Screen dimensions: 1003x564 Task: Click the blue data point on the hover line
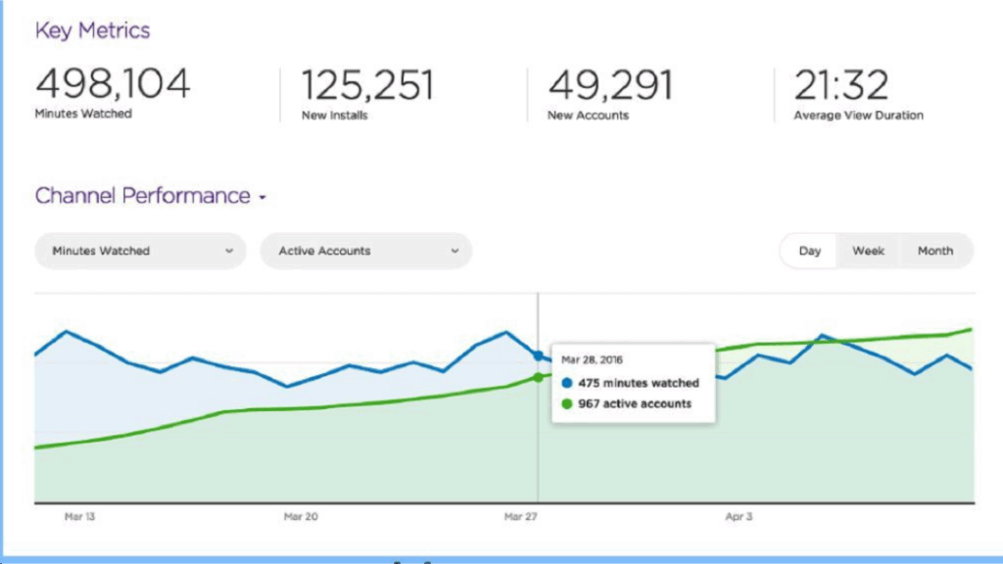click(x=538, y=354)
